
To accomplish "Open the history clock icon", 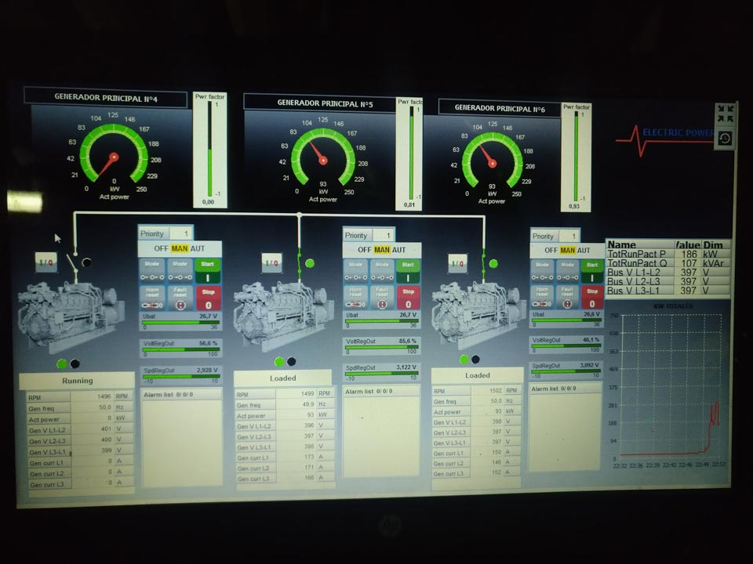I will [725, 139].
